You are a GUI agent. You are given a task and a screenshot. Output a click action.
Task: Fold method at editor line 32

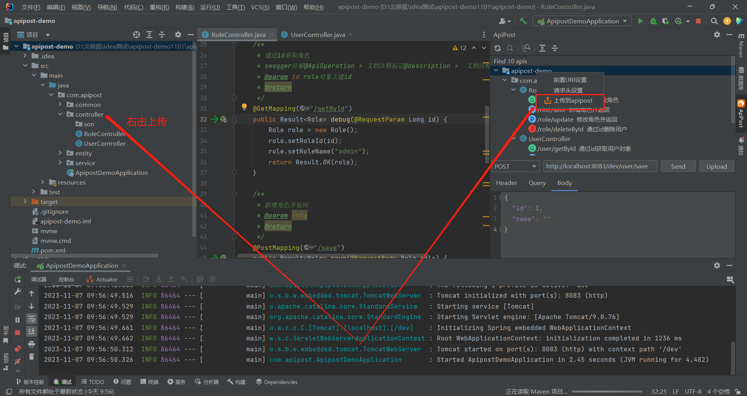pyautogui.click(x=234, y=119)
